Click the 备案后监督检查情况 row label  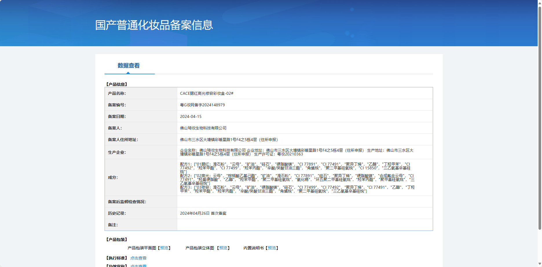click(x=127, y=202)
